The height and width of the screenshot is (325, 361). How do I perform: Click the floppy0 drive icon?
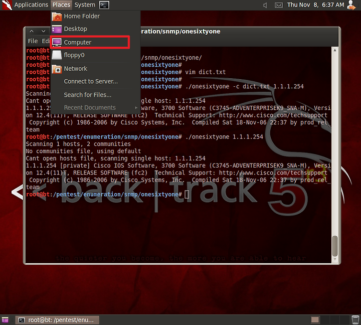(x=57, y=55)
